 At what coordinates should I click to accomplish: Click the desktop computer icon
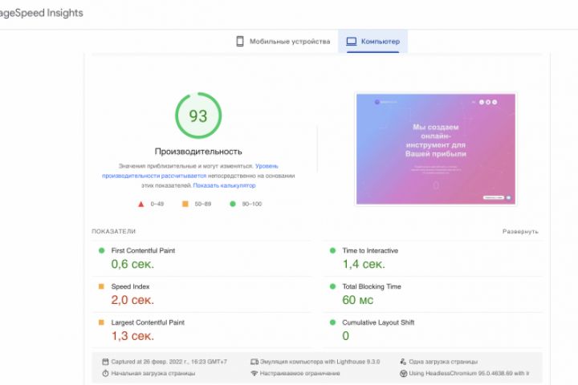351,42
